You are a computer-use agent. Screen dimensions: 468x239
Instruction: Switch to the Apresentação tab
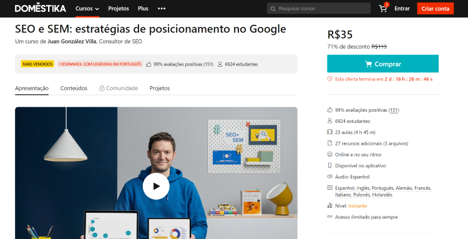[32, 89]
